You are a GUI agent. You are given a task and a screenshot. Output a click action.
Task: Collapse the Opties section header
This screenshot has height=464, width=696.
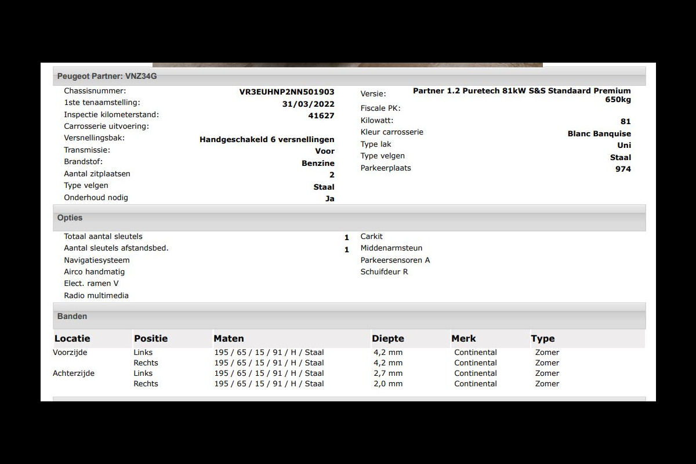click(70, 218)
